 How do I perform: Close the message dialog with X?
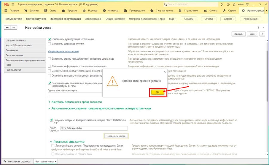[165, 72]
